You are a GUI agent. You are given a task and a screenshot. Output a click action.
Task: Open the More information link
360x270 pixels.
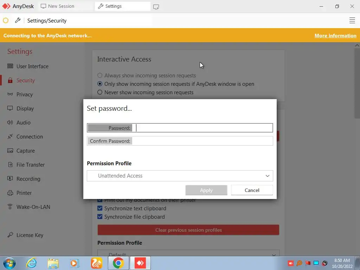335,36
